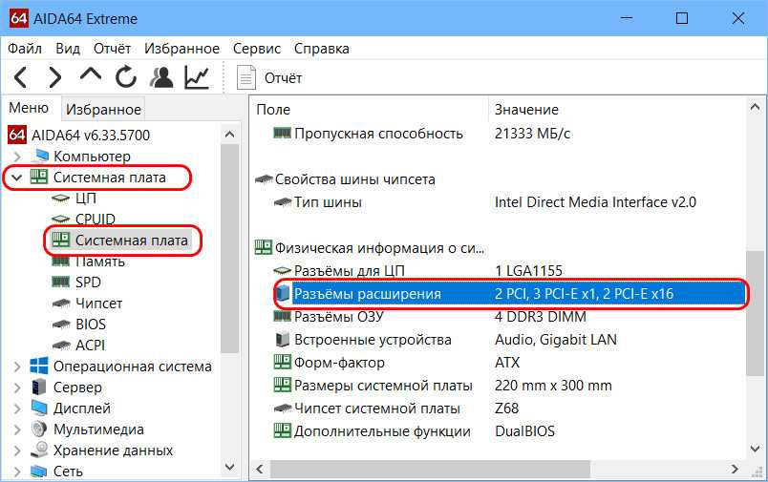Expand the Мультимедиа tree node
768x482 pixels.
coord(17,430)
